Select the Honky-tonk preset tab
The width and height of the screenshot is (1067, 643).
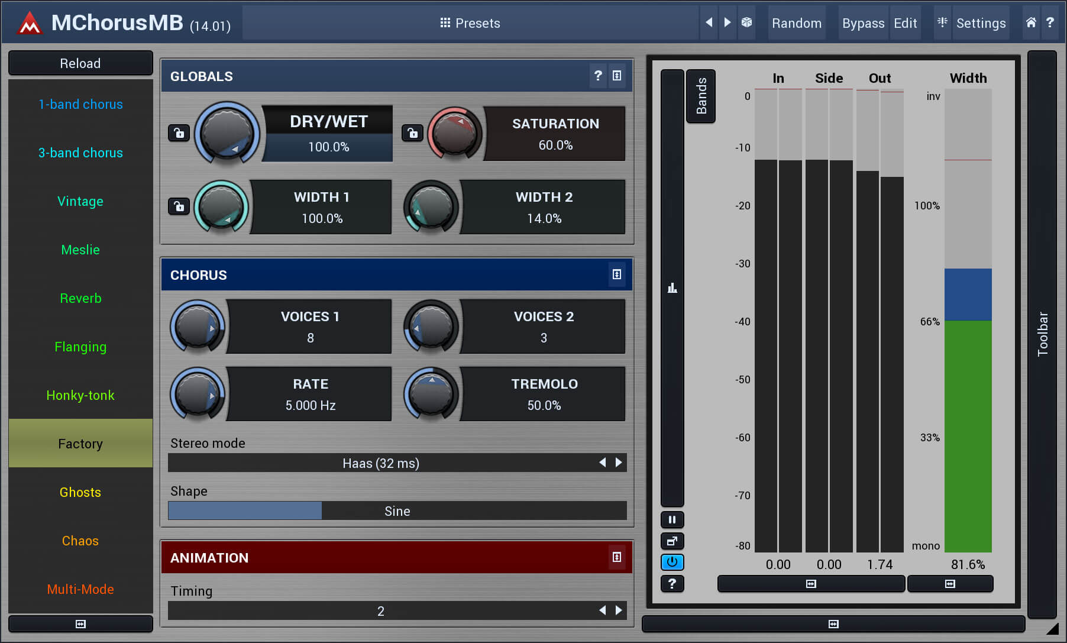click(x=80, y=395)
